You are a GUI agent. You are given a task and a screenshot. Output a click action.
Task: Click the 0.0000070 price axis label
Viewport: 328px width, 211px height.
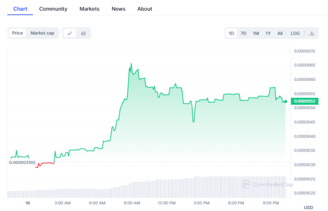coord(305,51)
